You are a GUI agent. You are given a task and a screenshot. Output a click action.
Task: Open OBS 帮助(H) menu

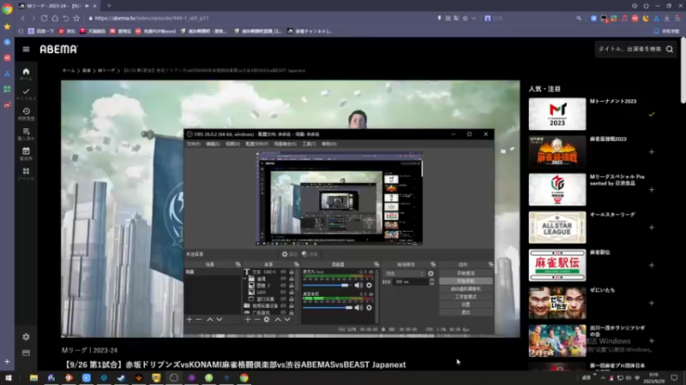tap(329, 144)
